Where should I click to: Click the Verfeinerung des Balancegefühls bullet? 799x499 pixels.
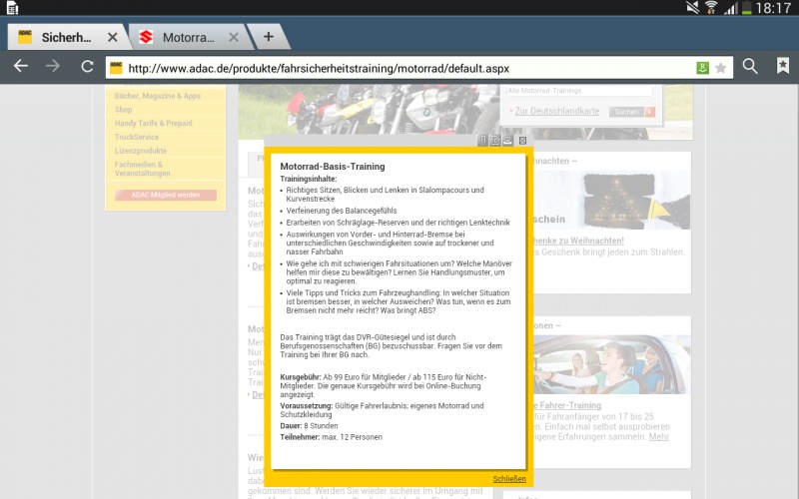click(342, 211)
